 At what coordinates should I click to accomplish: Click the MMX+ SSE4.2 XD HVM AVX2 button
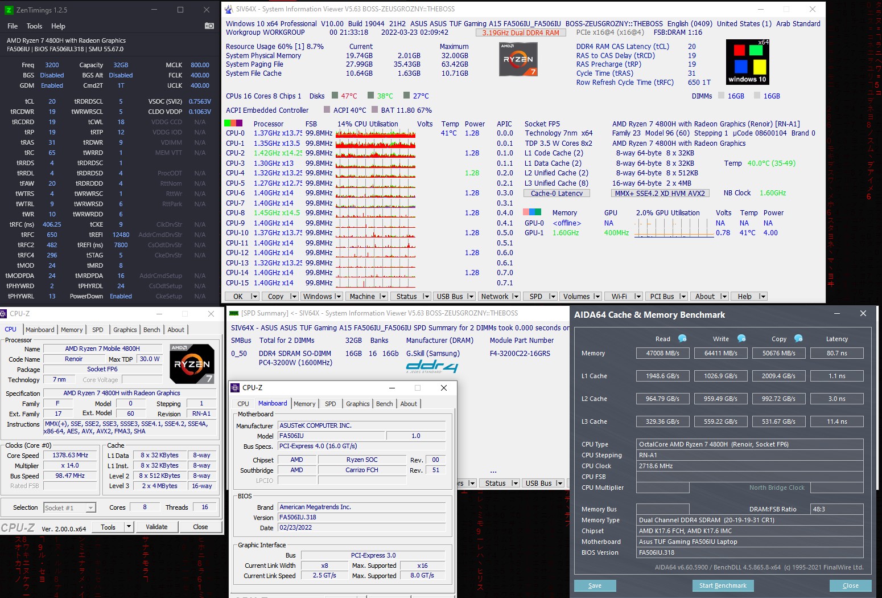[660, 193]
